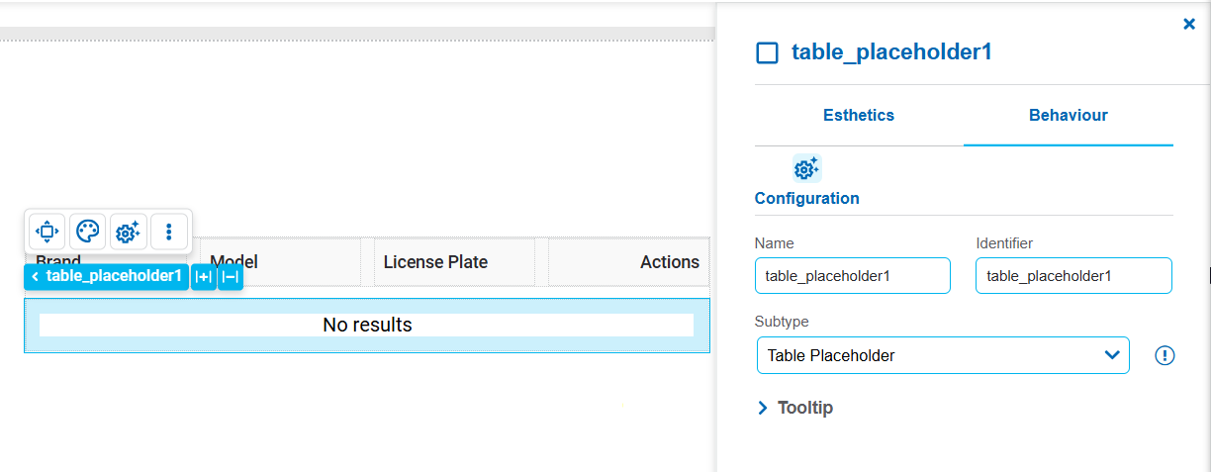Viewport: 1211px width, 472px height.
Task: Select the Behaviour tab
Action: (x=1069, y=116)
